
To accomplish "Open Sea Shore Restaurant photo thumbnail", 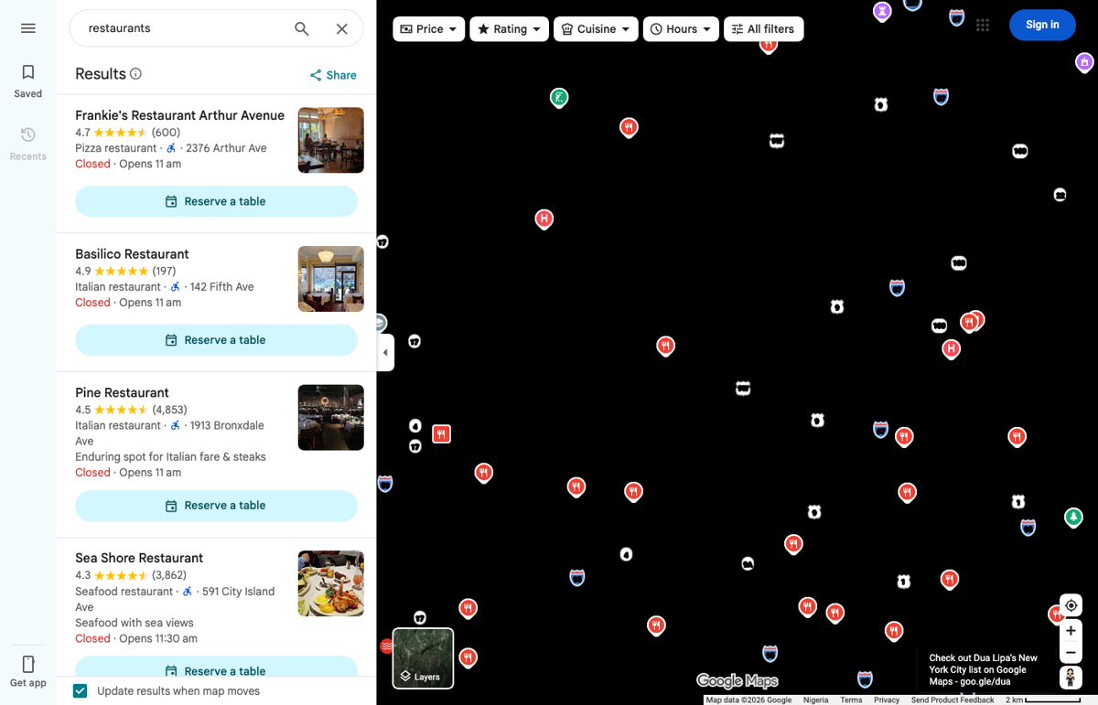I will pyautogui.click(x=331, y=583).
